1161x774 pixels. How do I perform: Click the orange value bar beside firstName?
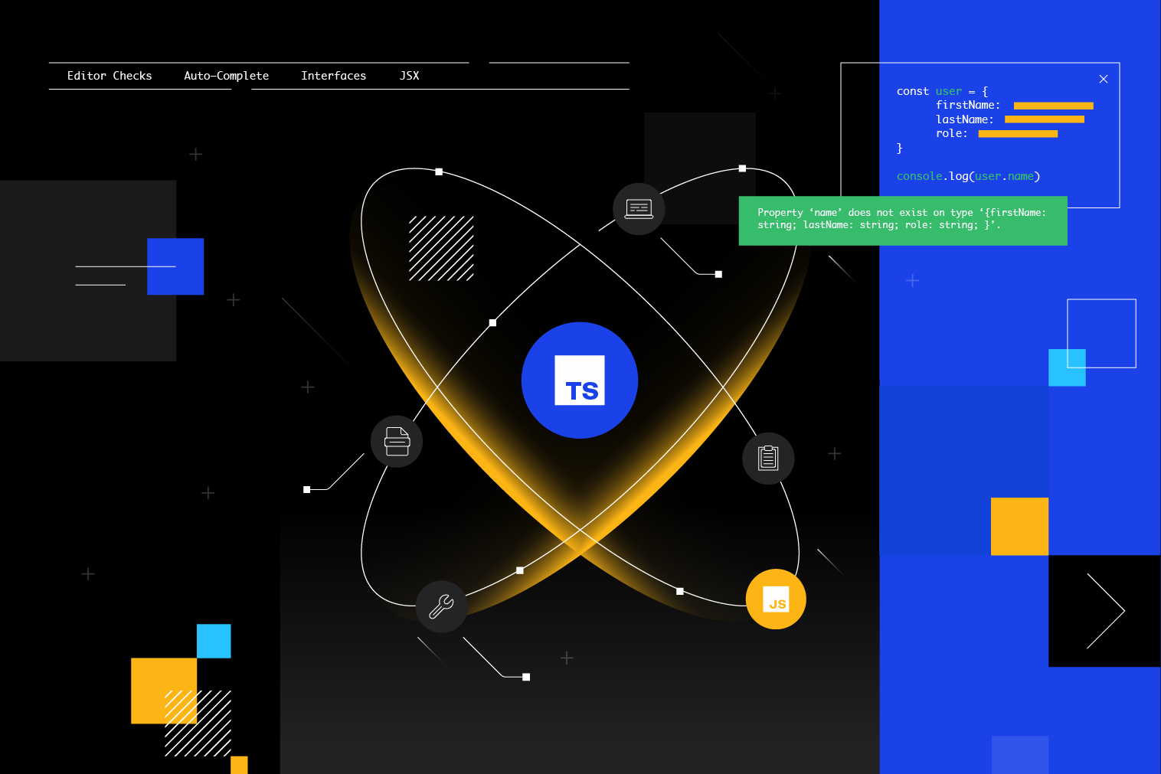tap(1054, 106)
